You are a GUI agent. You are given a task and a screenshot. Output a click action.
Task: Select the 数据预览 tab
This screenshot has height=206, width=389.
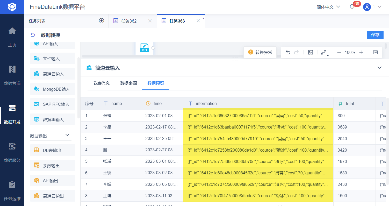click(x=156, y=83)
